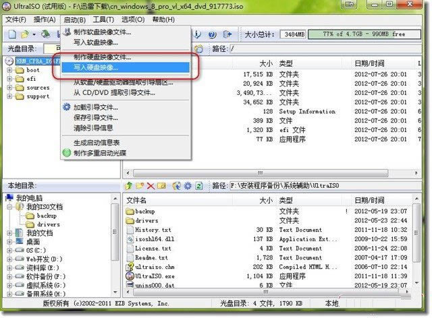Click the New file toolbar icon
The image size is (432, 318).
12,34
